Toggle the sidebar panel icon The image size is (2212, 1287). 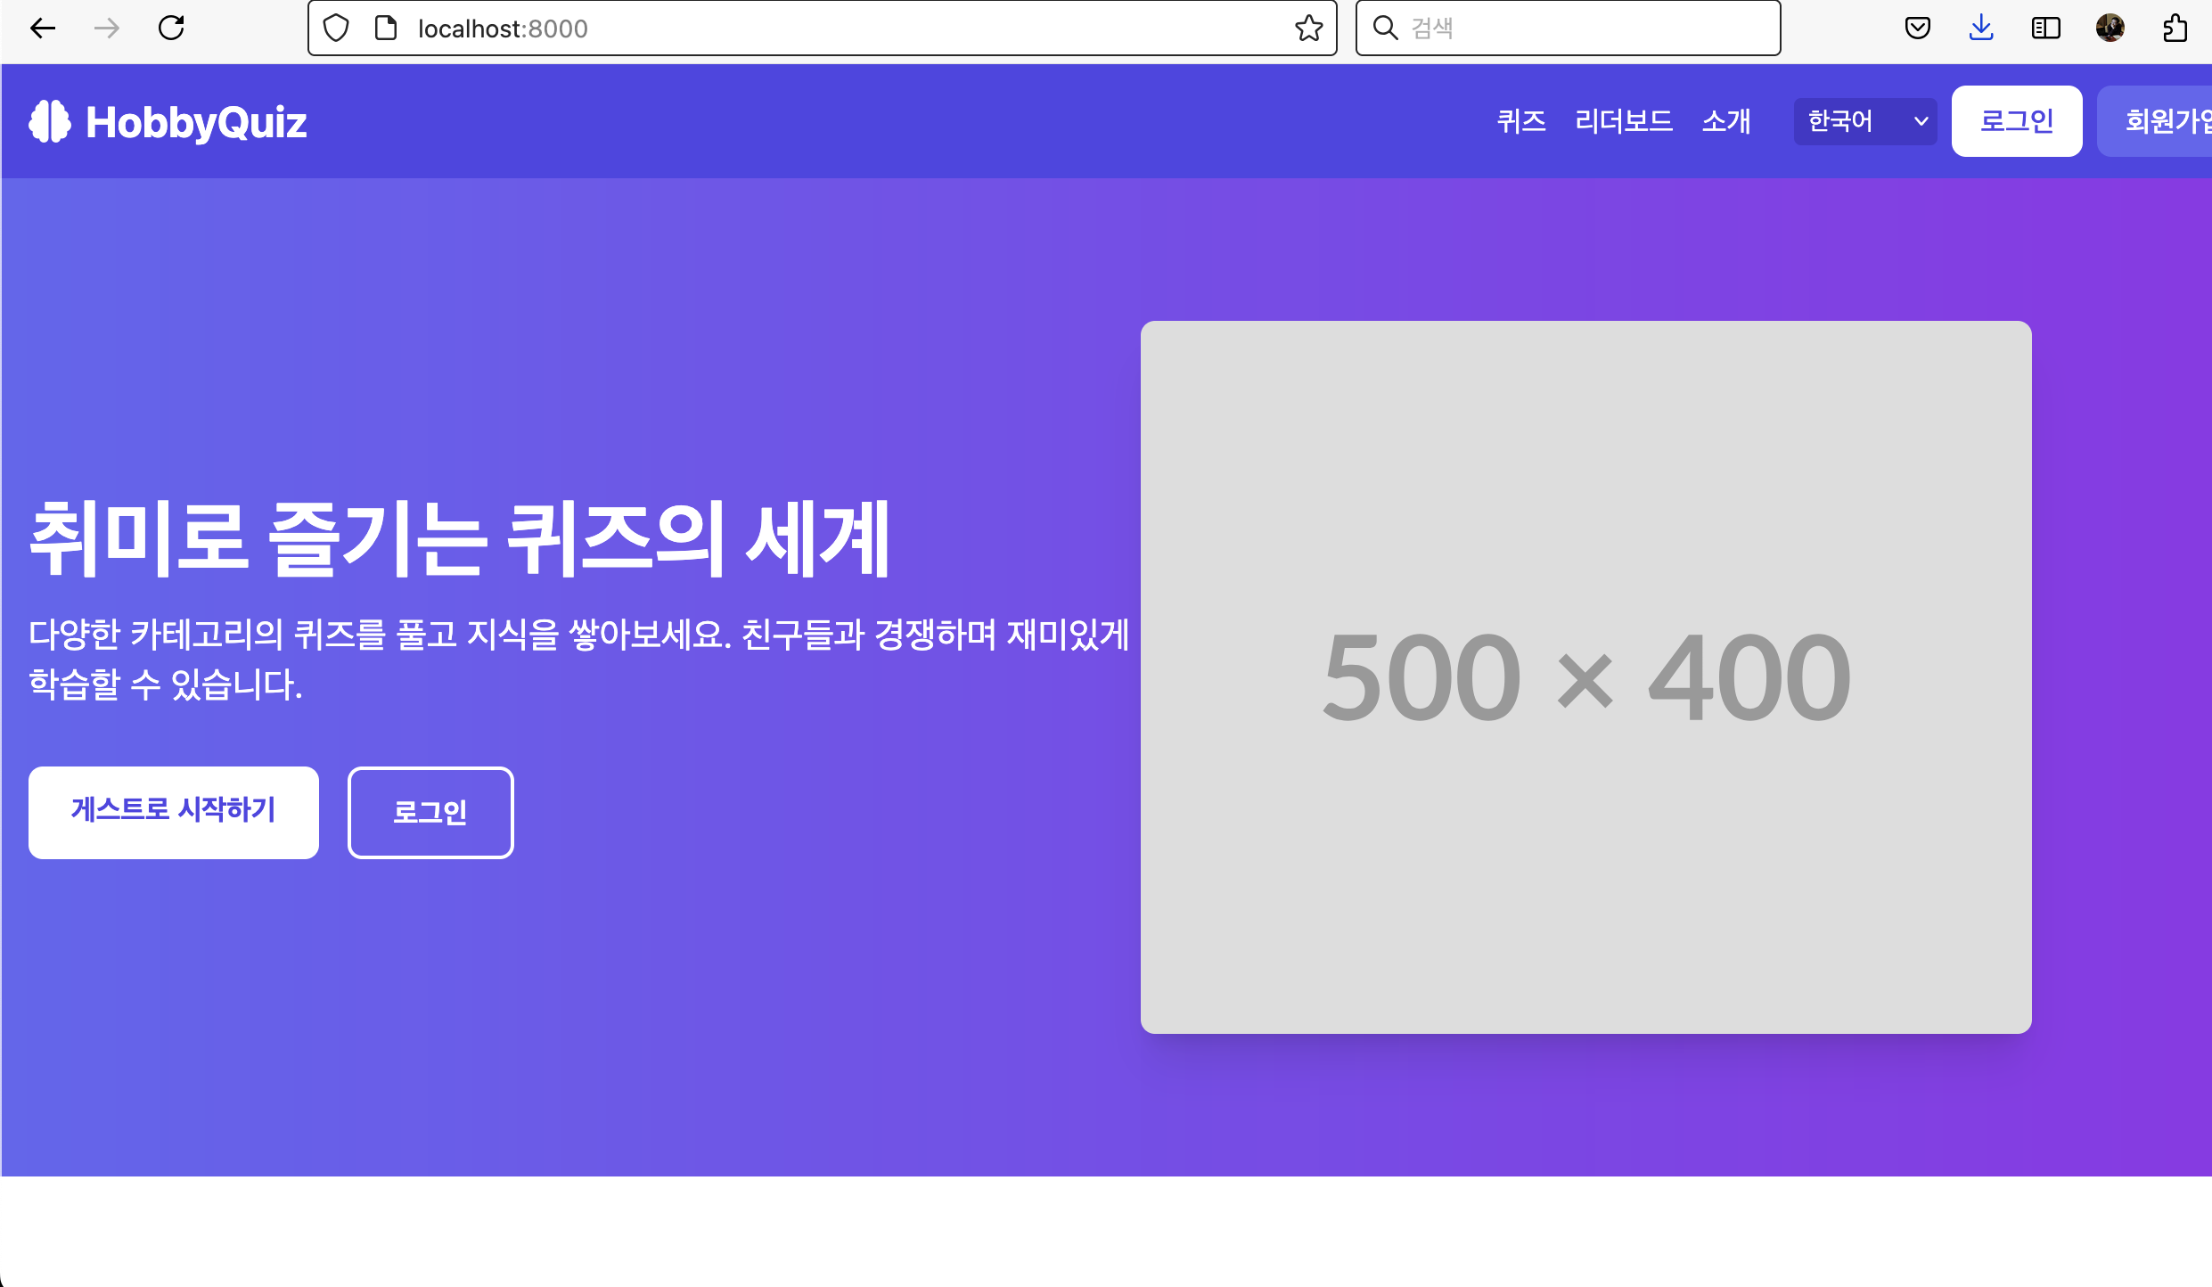[x=2045, y=29]
